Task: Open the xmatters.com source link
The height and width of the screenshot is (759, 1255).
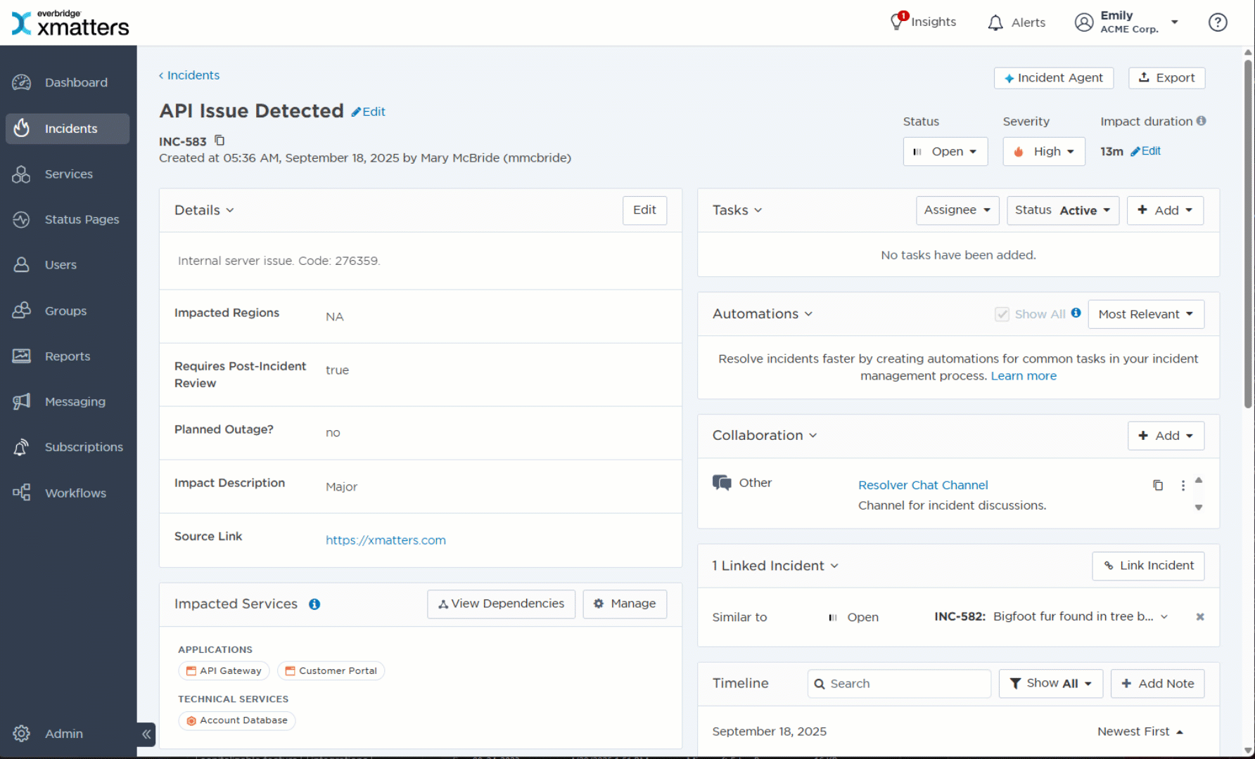Action: (x=386, y=540)
